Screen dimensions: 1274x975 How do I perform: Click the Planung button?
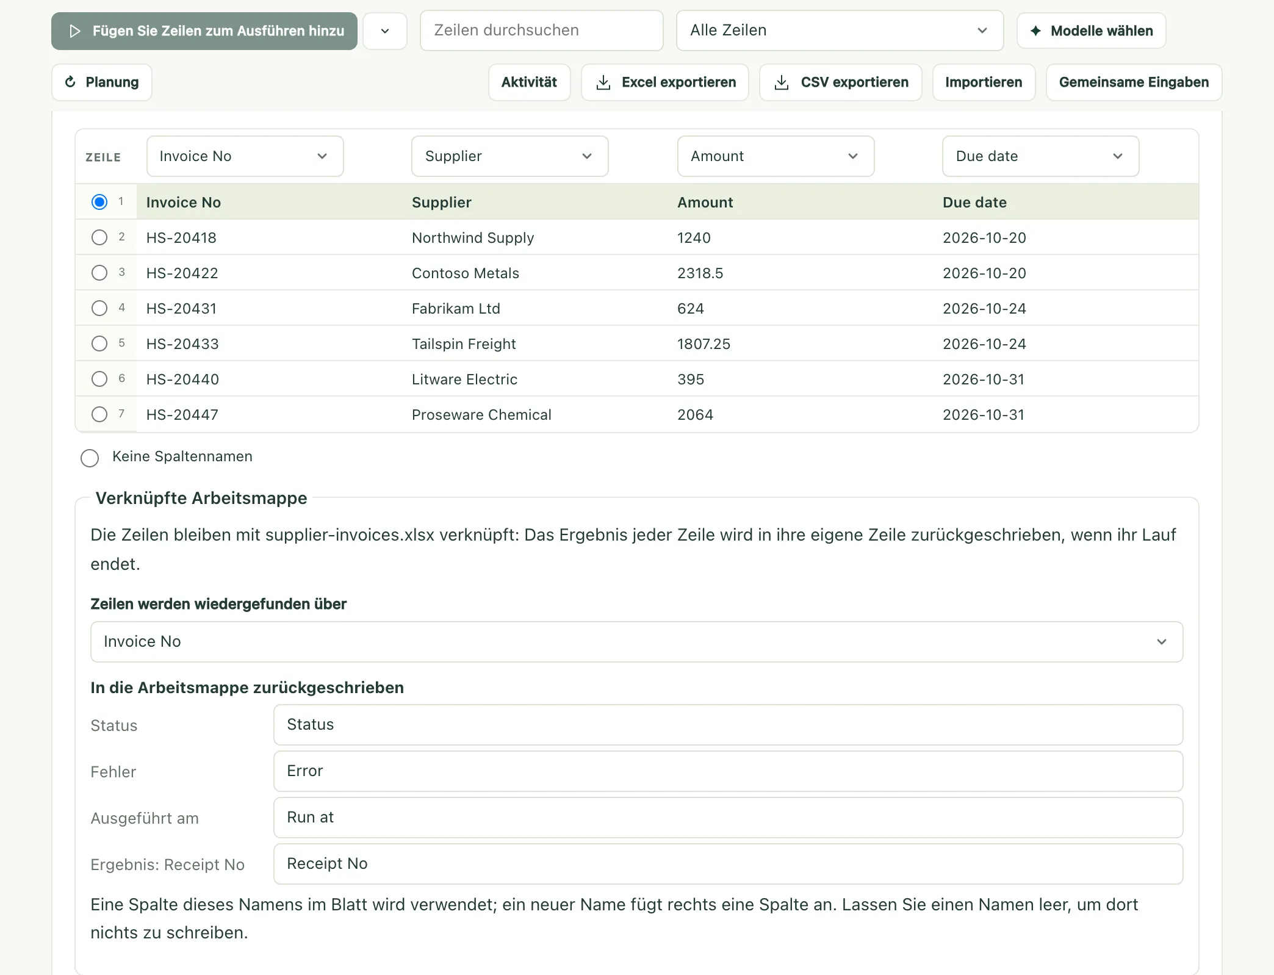[102, 82]
